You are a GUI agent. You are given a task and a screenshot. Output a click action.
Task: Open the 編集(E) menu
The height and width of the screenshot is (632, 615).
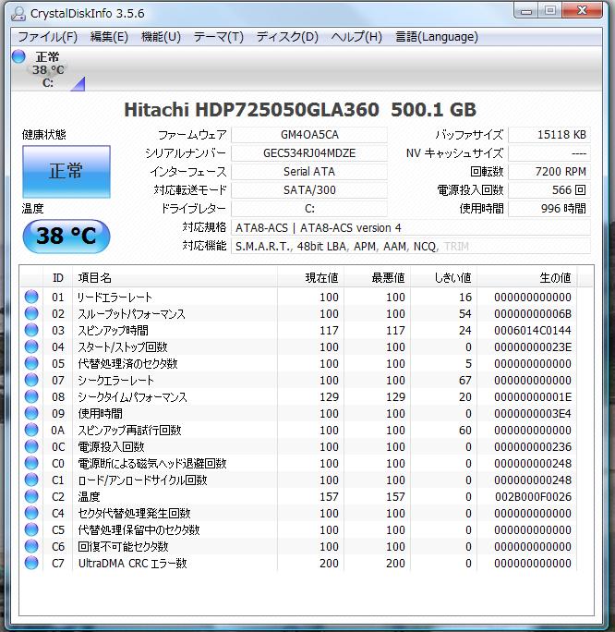tap(109, 37)
